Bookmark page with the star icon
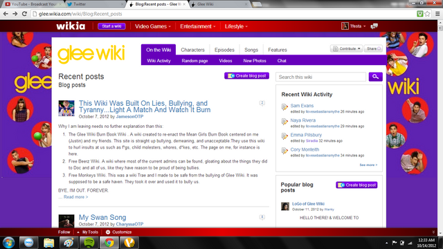The width and height of the screenshot is (443, 249). [427, 14]
